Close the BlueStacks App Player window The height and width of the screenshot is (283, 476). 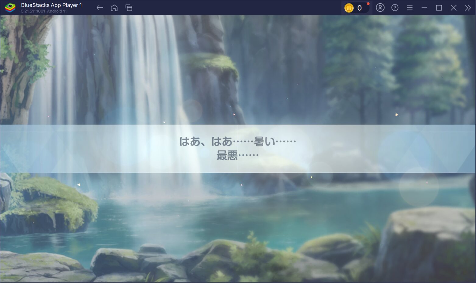coord(453,8)
